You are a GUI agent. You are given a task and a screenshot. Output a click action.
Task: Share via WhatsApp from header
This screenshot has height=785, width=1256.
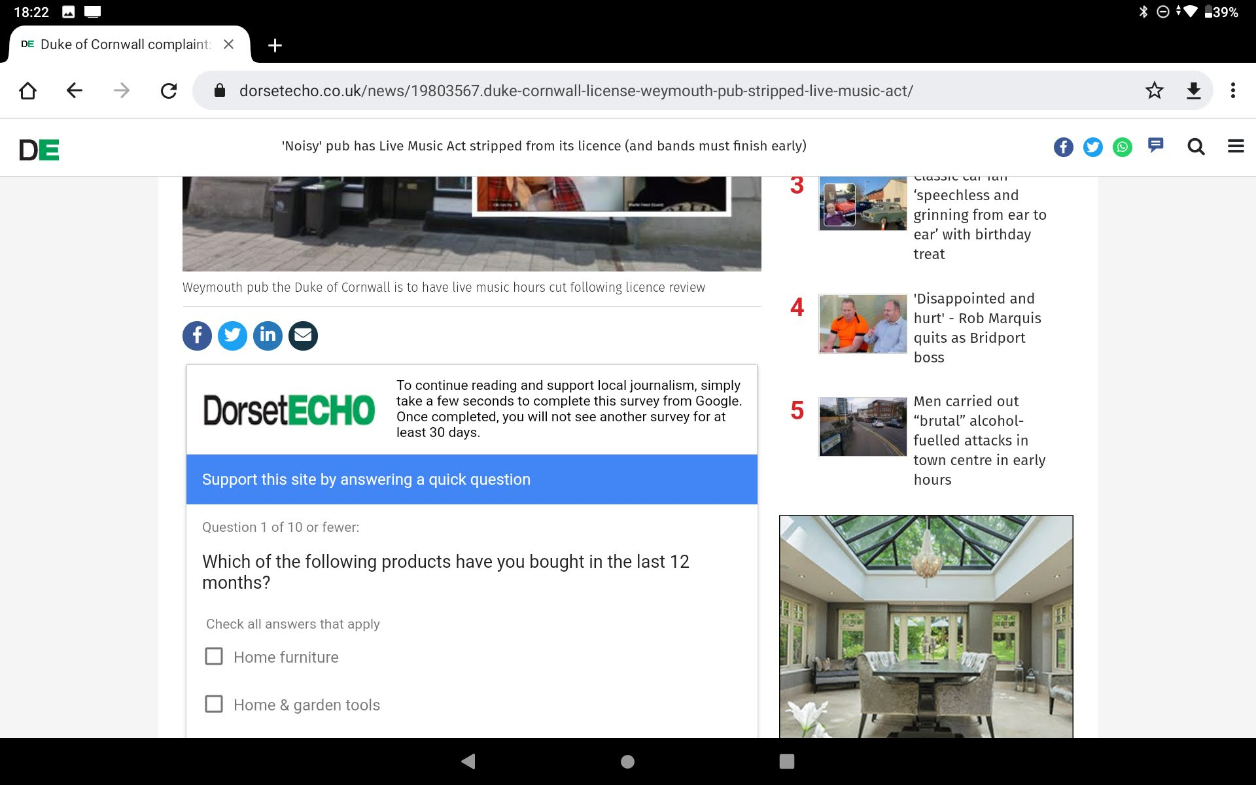[1122, 147]
